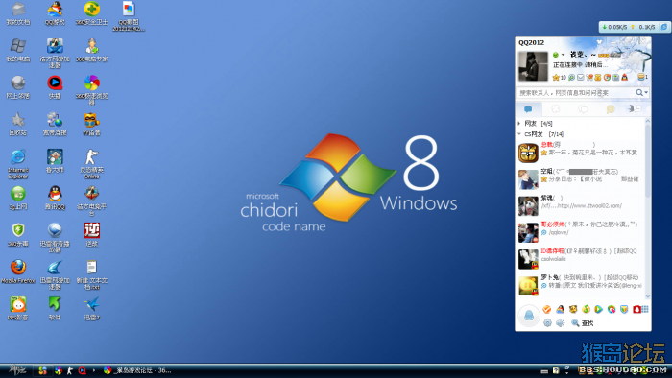Click the network speed floating widget
The width and height of the screenshot is (672, 378).
(634, 27)
